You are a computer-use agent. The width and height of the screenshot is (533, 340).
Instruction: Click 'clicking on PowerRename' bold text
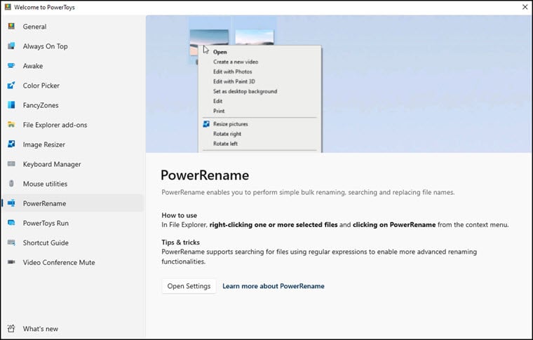394,224
